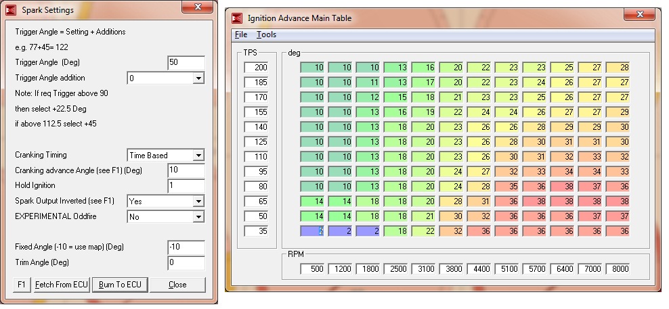Click the TPS 200 axis field
This screenshot has width=669, height=309.
[257, 68]
